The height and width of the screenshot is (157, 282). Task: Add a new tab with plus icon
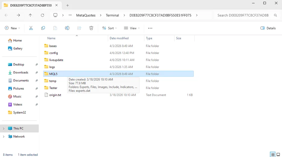67,5
